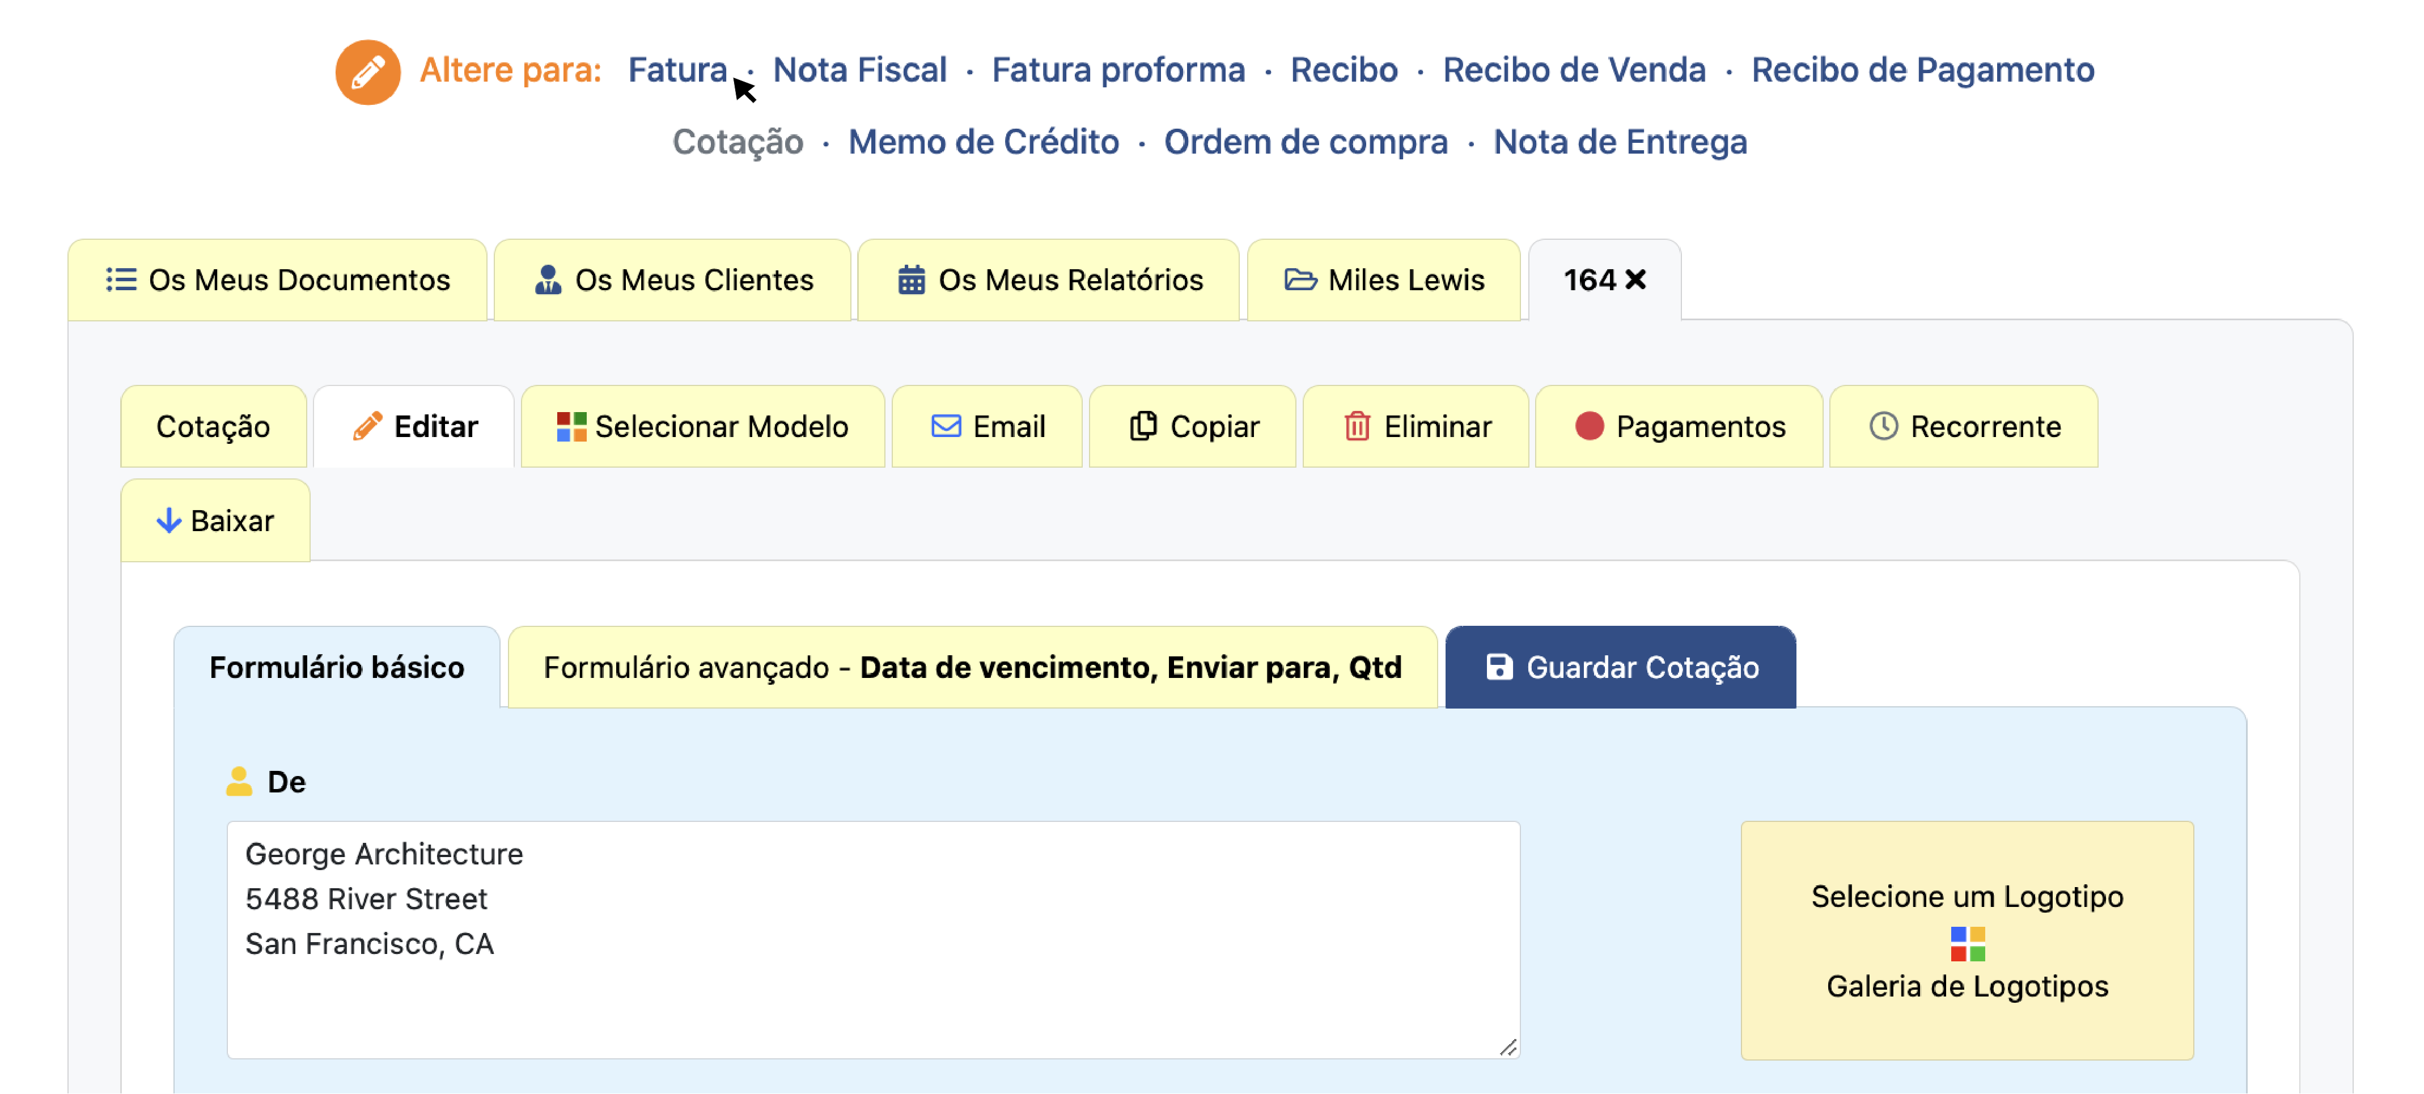Click the Galeria de Logotipos grid icon
This screenshot has height=1094, width=2424.
(x=1967, y=943)
